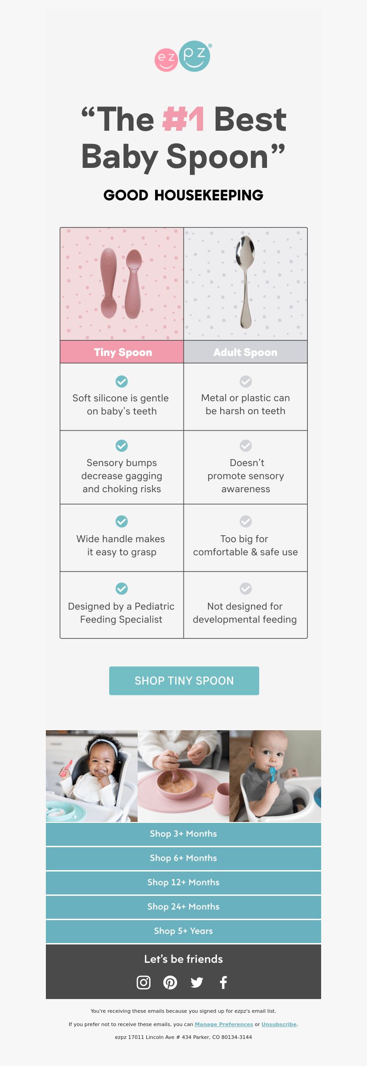Screen dimensions: 367x1066
Task: Open the Pinterest icon
Action: pos(170,982)
